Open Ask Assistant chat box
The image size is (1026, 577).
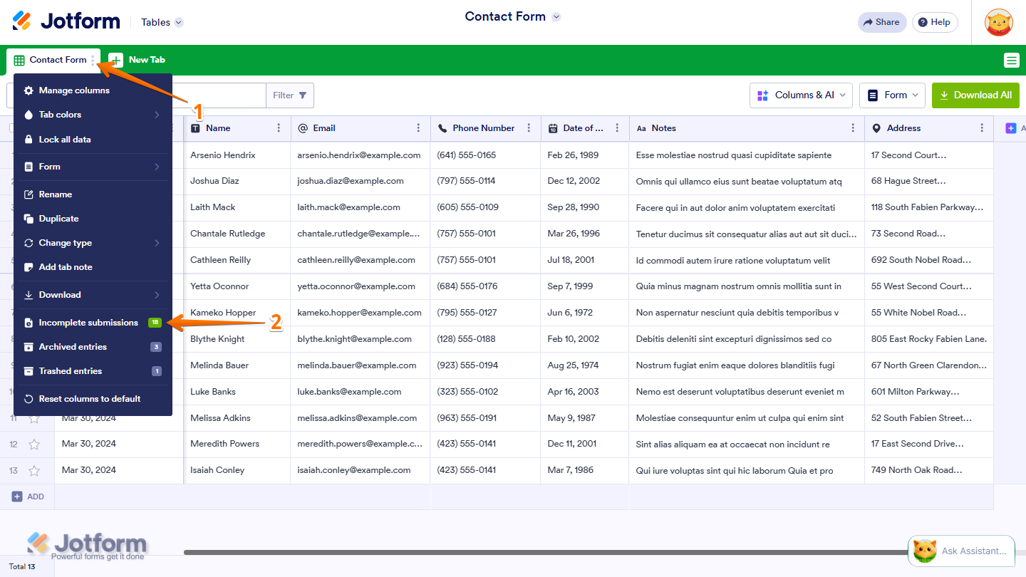(x=962, y=551)
